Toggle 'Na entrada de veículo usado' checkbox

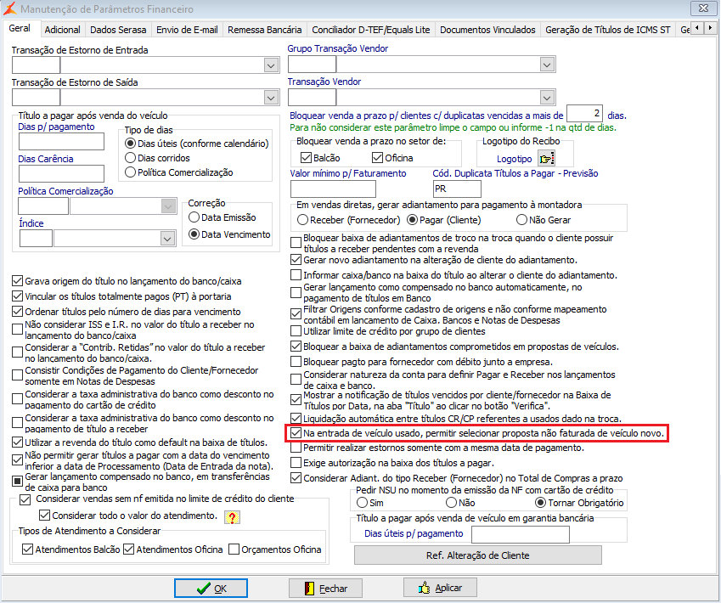click(x=296, y=433)
